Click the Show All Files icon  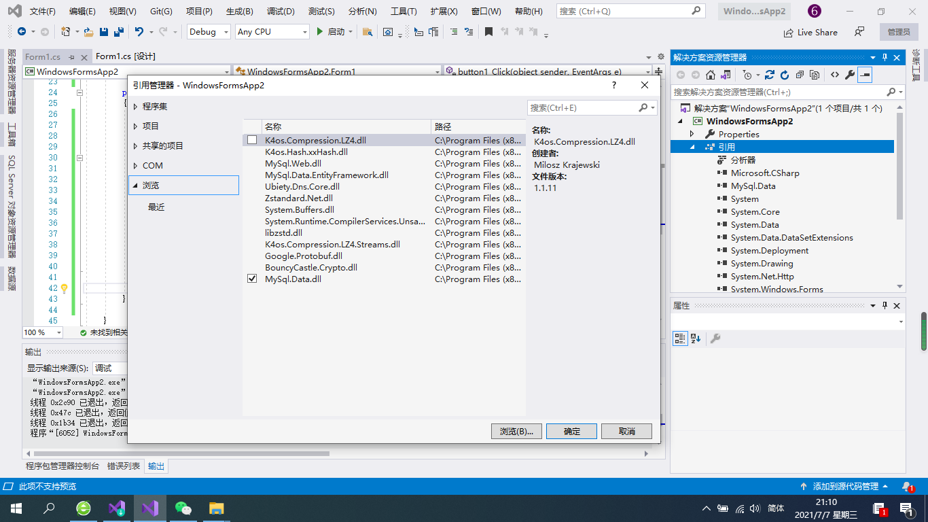point(815,75)
